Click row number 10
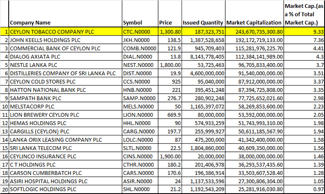Image resolution: width=325 pixels, height=194 pixels. tap(5, 106)
